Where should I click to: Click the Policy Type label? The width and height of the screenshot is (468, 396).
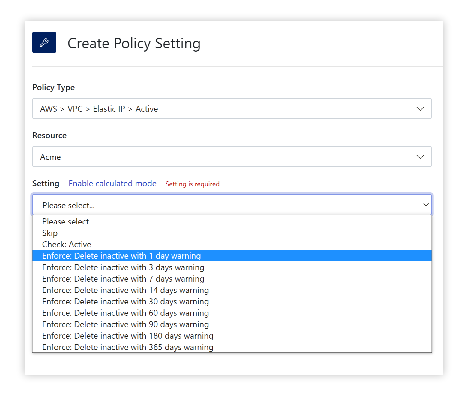tap(53, 87)
